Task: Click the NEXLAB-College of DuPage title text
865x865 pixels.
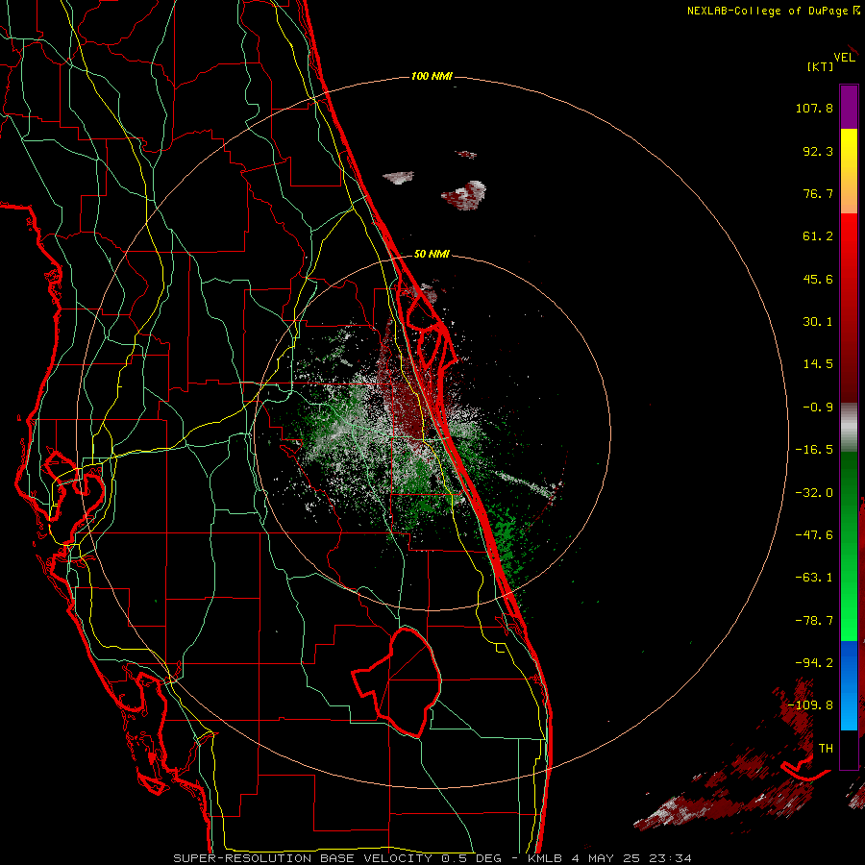Action: [x=767, y=11]
